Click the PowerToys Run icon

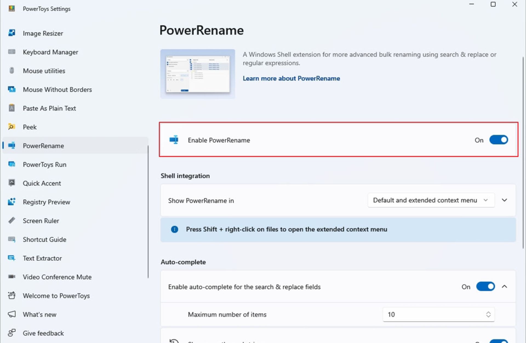click(12, 164)
